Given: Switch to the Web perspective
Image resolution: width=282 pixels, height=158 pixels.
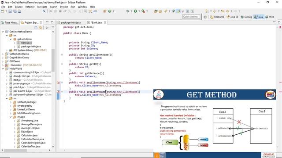Looking at the screenshot, I should coord(270,17).
